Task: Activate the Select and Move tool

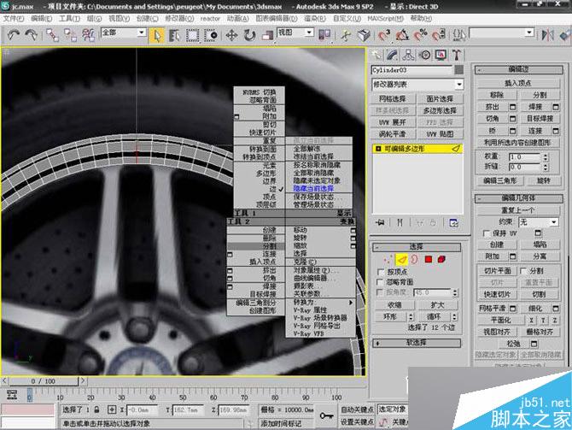Action: [231, 35]
